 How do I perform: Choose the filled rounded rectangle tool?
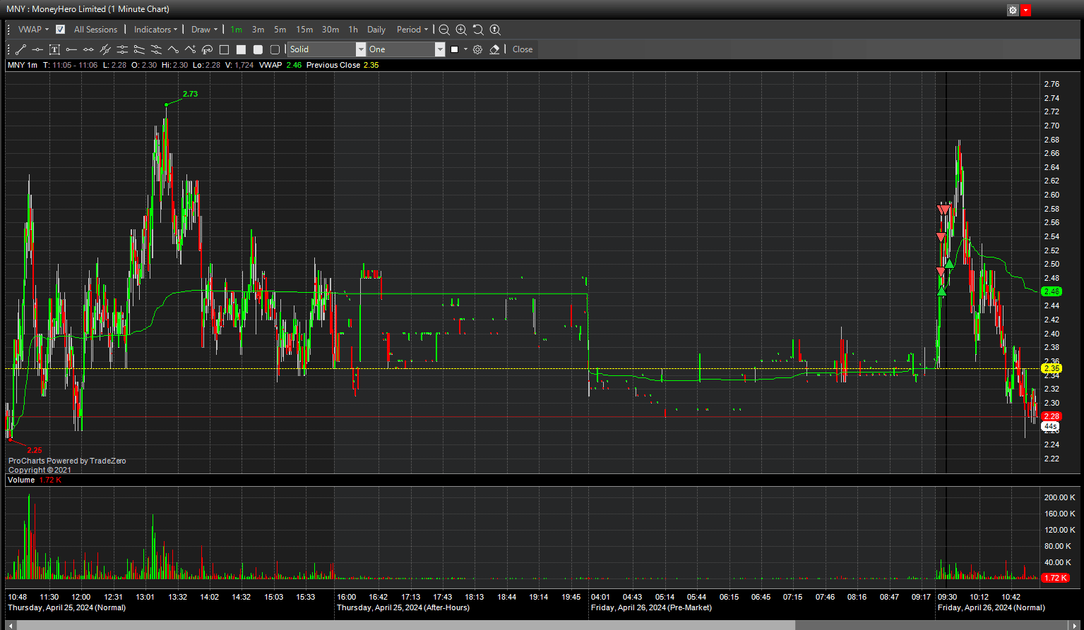coord(258,49)
